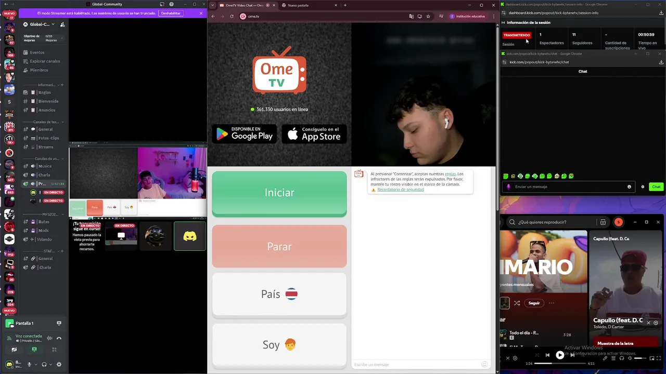Screen dimensions: 666x374
Task: Open Discord Eventos entry
Action: [x=37, y=52]
